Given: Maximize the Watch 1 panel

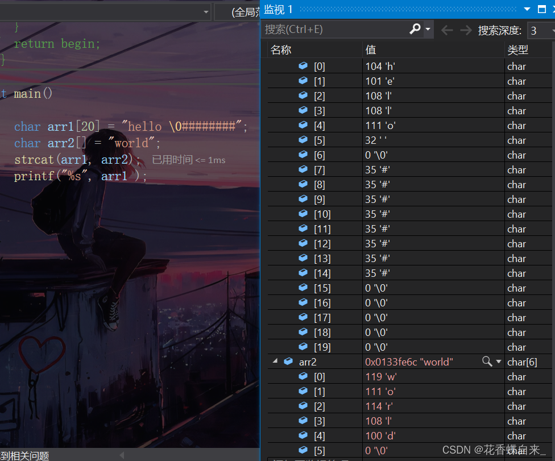Looking at the screenshot, I should 541,9.
